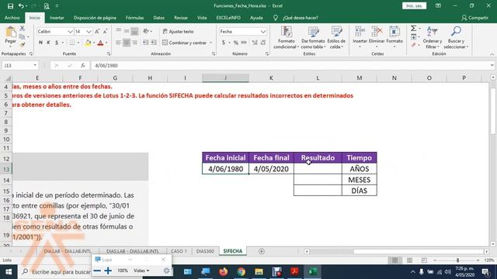Image resolution: width=497 pixels, height=279 pixels.
Task: Apply yellow fill color
Action: click(x=88, y=43)
